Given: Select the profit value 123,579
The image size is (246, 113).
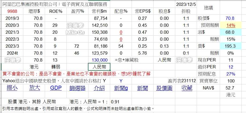Looking at the screenshot, I should 99,53.
